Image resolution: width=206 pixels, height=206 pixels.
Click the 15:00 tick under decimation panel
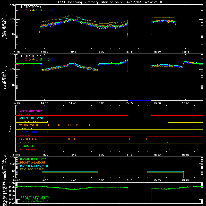101,181
